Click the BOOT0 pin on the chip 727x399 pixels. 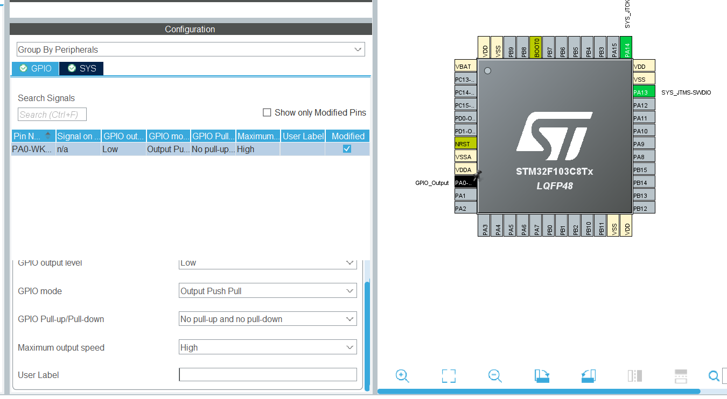pos(536,47)
